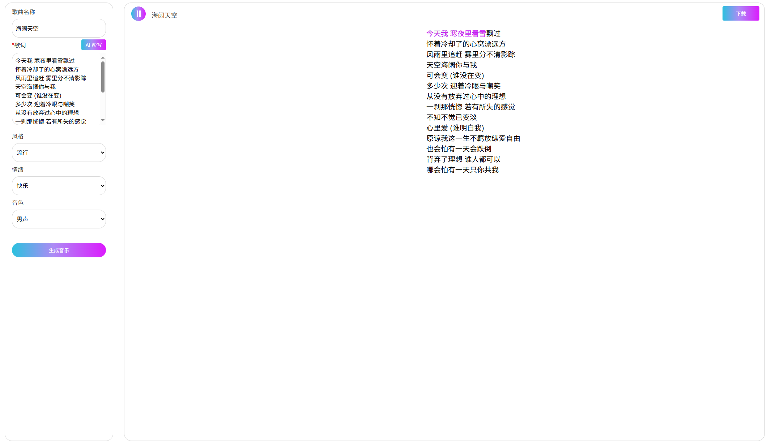This screenshot has width=767, height=446.
Task: Click lyric line 心里爱 (谁明白我)
Action: pyautogui.click(x=455, y=128)
